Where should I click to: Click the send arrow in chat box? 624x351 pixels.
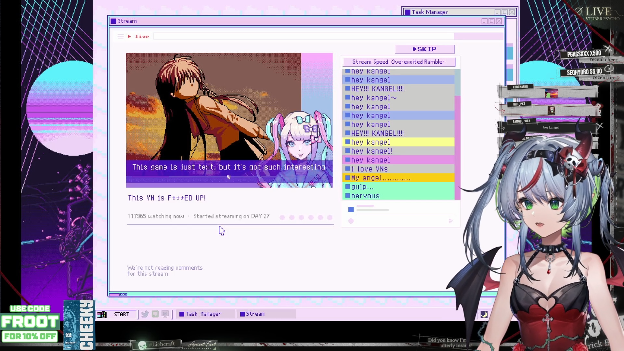[450, 221]
